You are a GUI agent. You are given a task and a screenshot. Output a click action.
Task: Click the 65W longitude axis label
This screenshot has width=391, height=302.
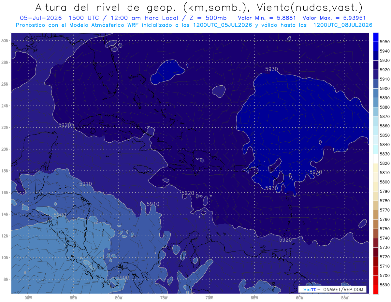tap(254, 298)
